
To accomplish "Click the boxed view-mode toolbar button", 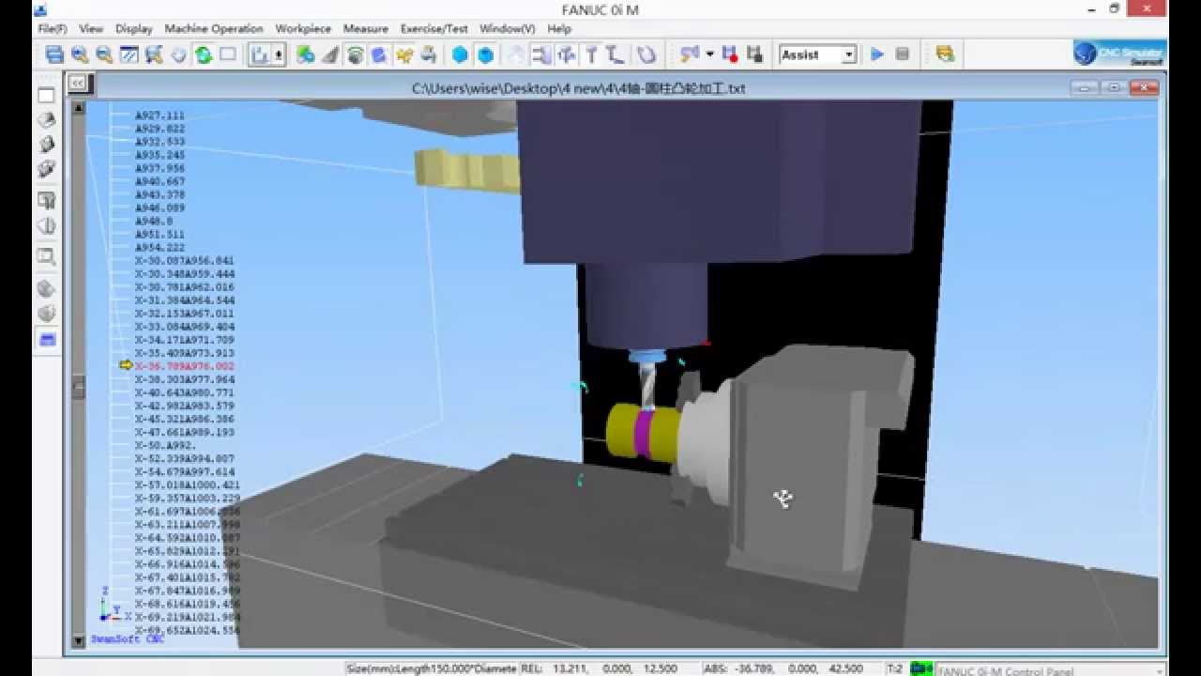I will (260, 54).
